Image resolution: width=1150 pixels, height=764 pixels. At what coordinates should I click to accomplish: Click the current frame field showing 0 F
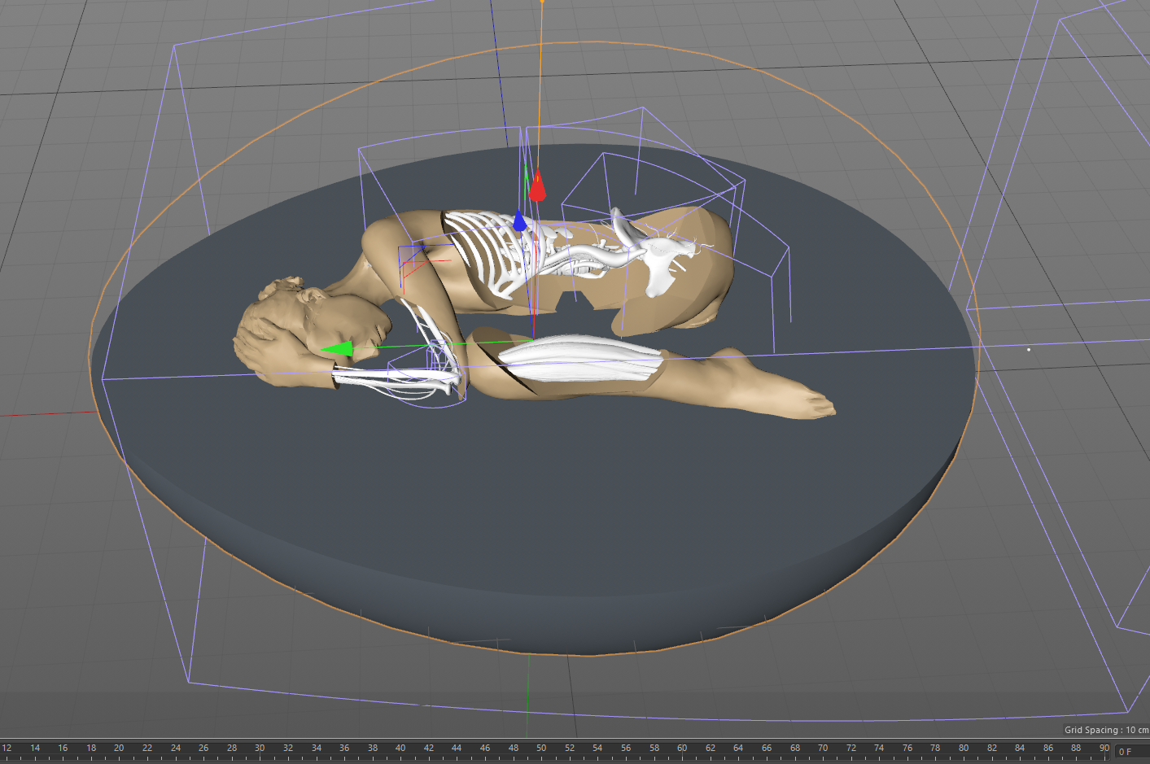[1130, 751]
